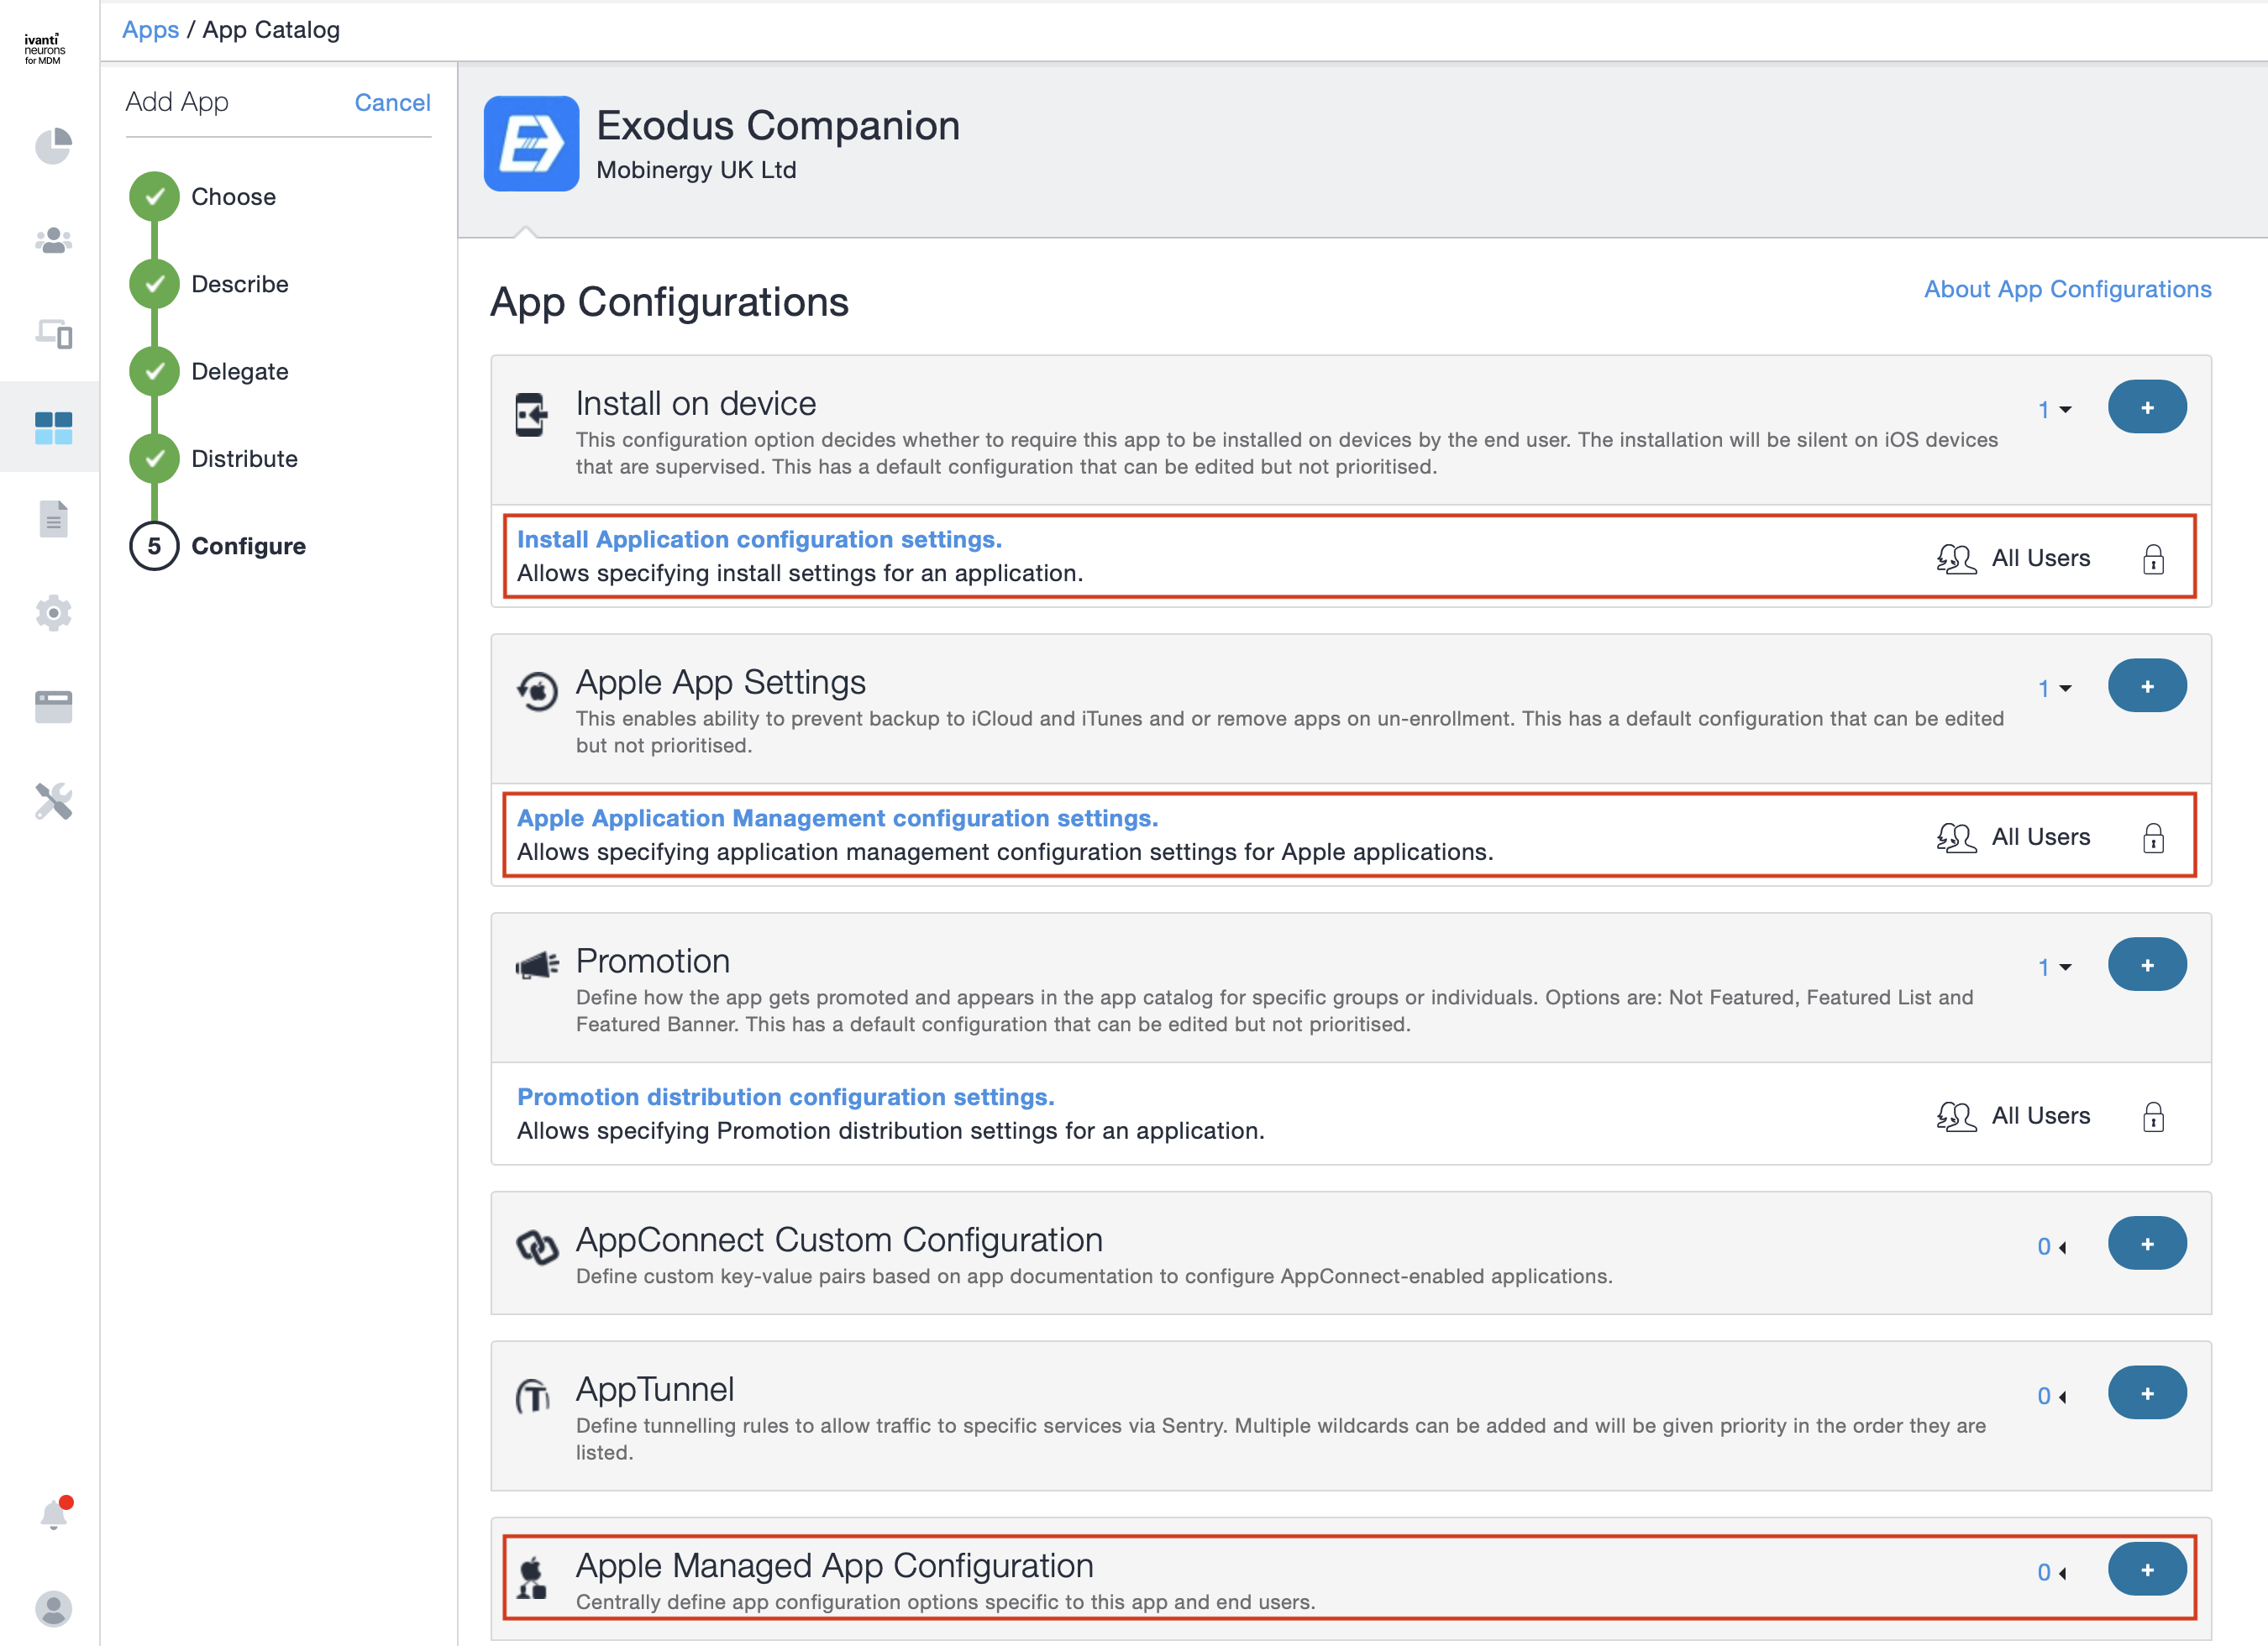
Task: Open the Configurations gear icon in sidebar
Action: (x=53, y=613)
